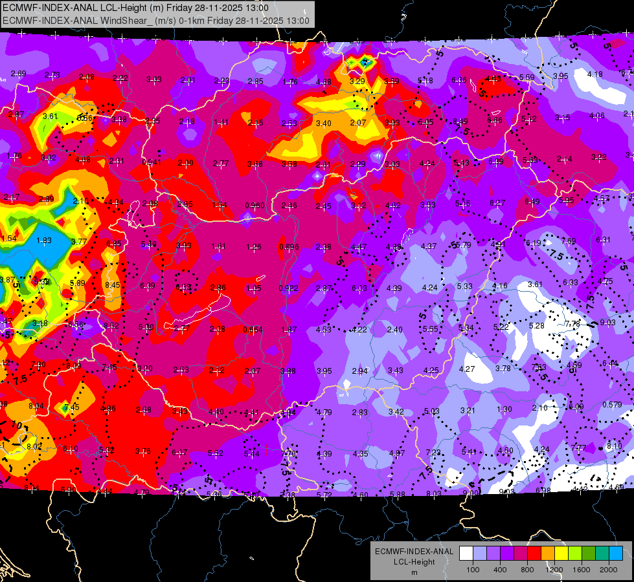Click the medium purple legend swatch
This screenshot has width=634, height=582.
[x=493, y=553]
